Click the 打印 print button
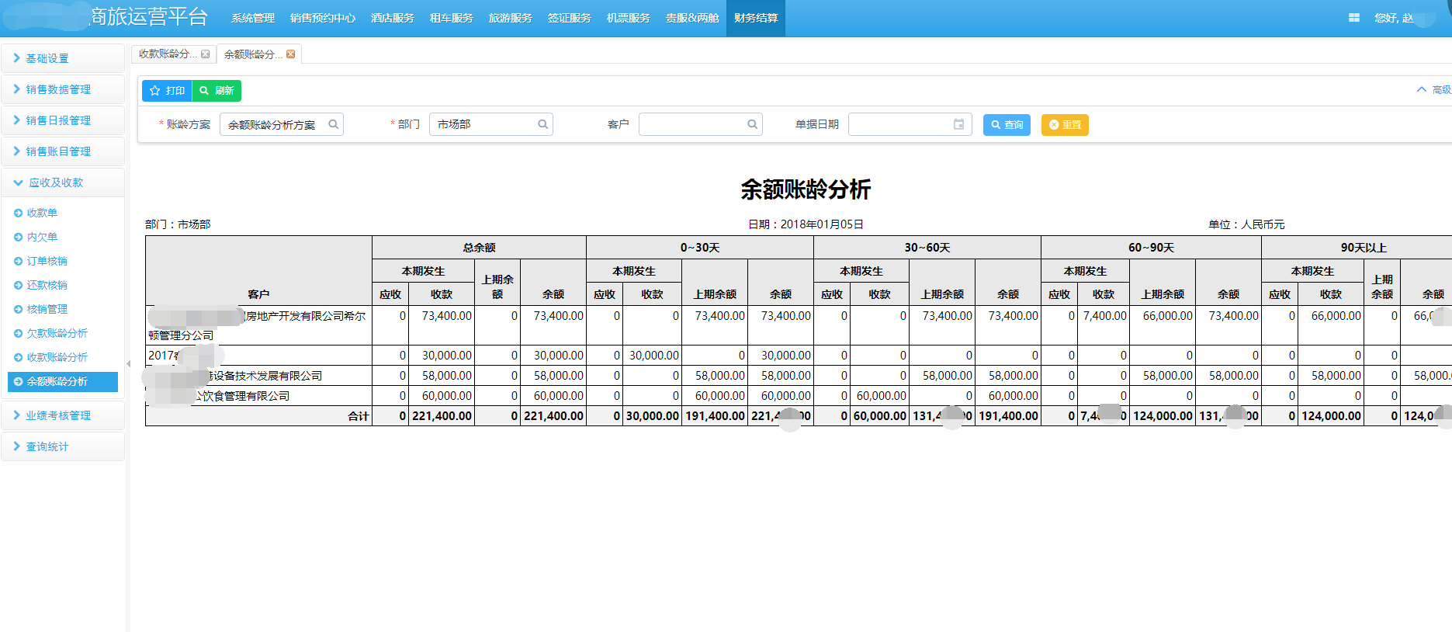Viewport: 1452px width, 632px height. click(167, 91)
